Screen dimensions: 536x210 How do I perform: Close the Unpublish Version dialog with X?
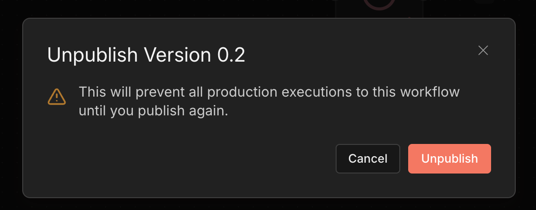483,50
